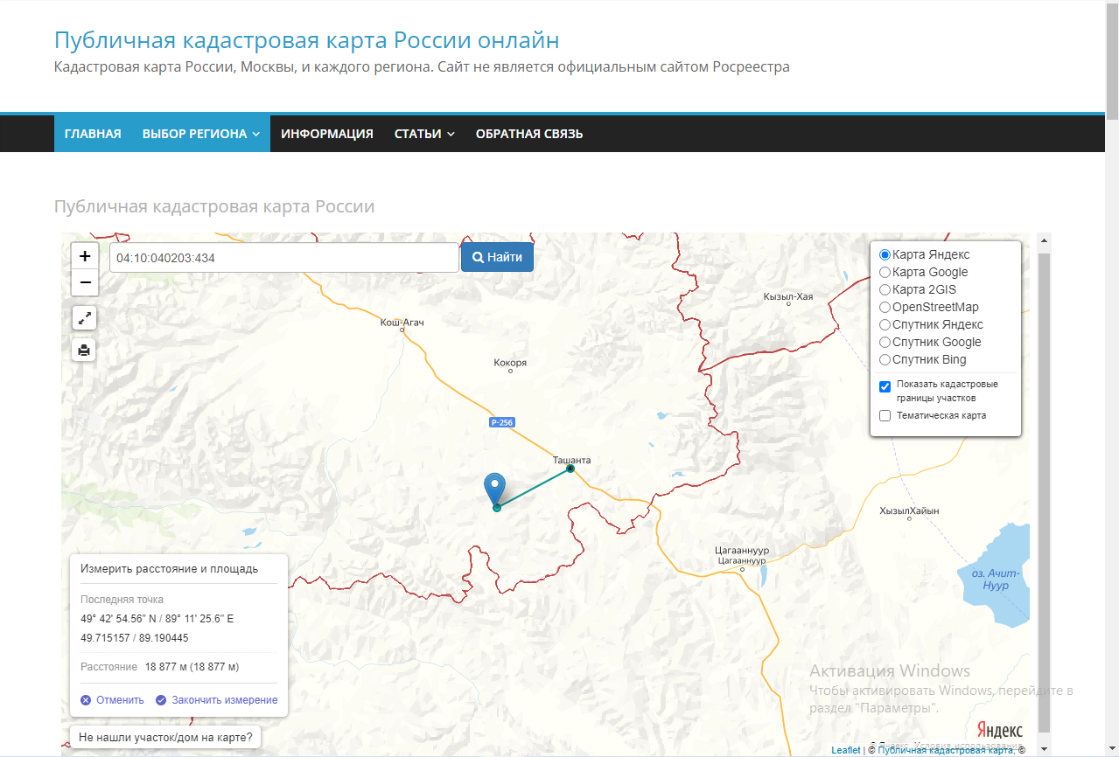Click coordinates text 49.715157 / 89.190445

tap(135, 638)
